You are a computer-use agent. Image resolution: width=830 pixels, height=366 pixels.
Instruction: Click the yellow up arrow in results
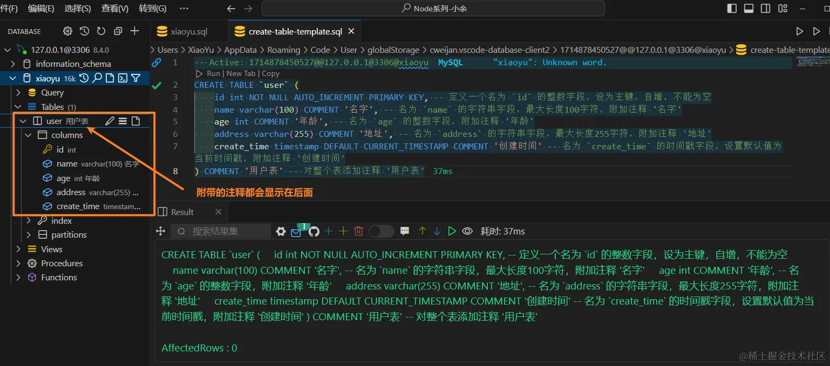(422, 231)
